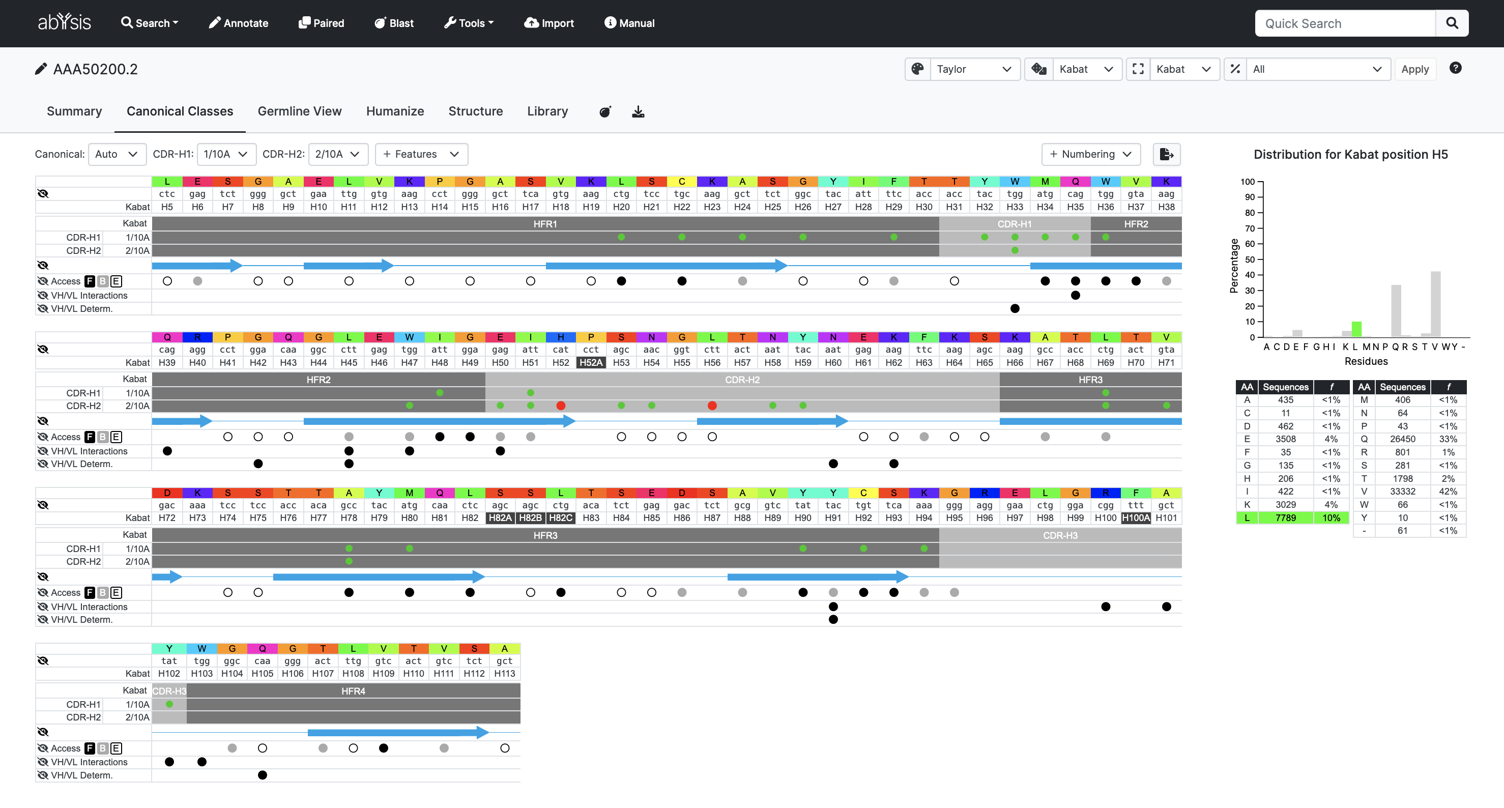The width and height of the screenshot is (1504, 808).
Task: Click the color palette icon beside Taylor
Action: point(918,69)
